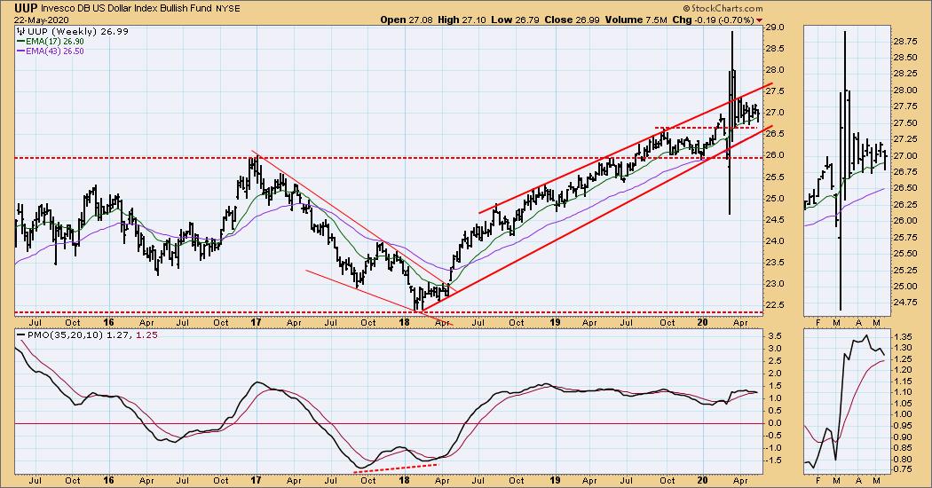Image resolution: width=932 pixels, height=488 pixels.
Task: Click the 'Chg -0.19 (-0.70%)' value
Action: [713, 20]
